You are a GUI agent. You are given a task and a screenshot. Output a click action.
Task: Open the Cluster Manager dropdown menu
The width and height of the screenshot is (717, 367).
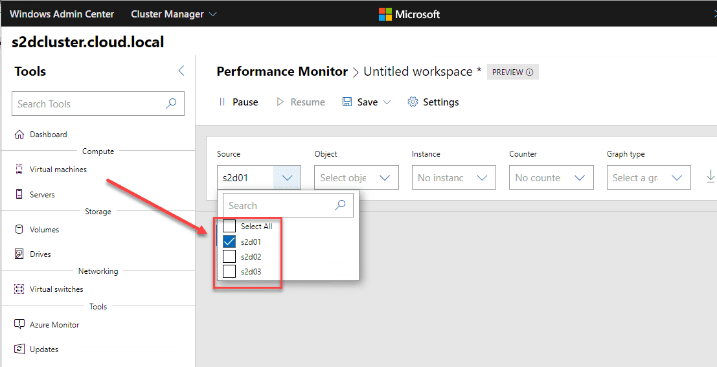(x=174, y=14)
